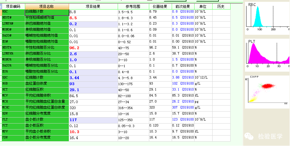
Task: Select the 嗜碱性粒细胞百分比 name cell
Action: pos(47,66)
